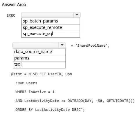Choose params from the second list

[x=39, y=58]
